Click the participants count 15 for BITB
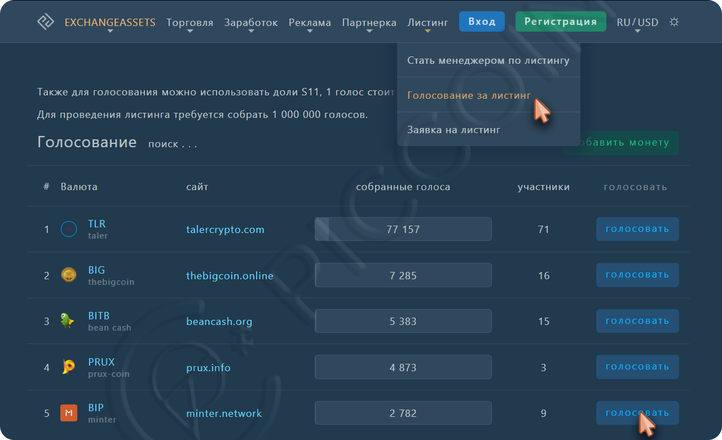 pos(544,322)
